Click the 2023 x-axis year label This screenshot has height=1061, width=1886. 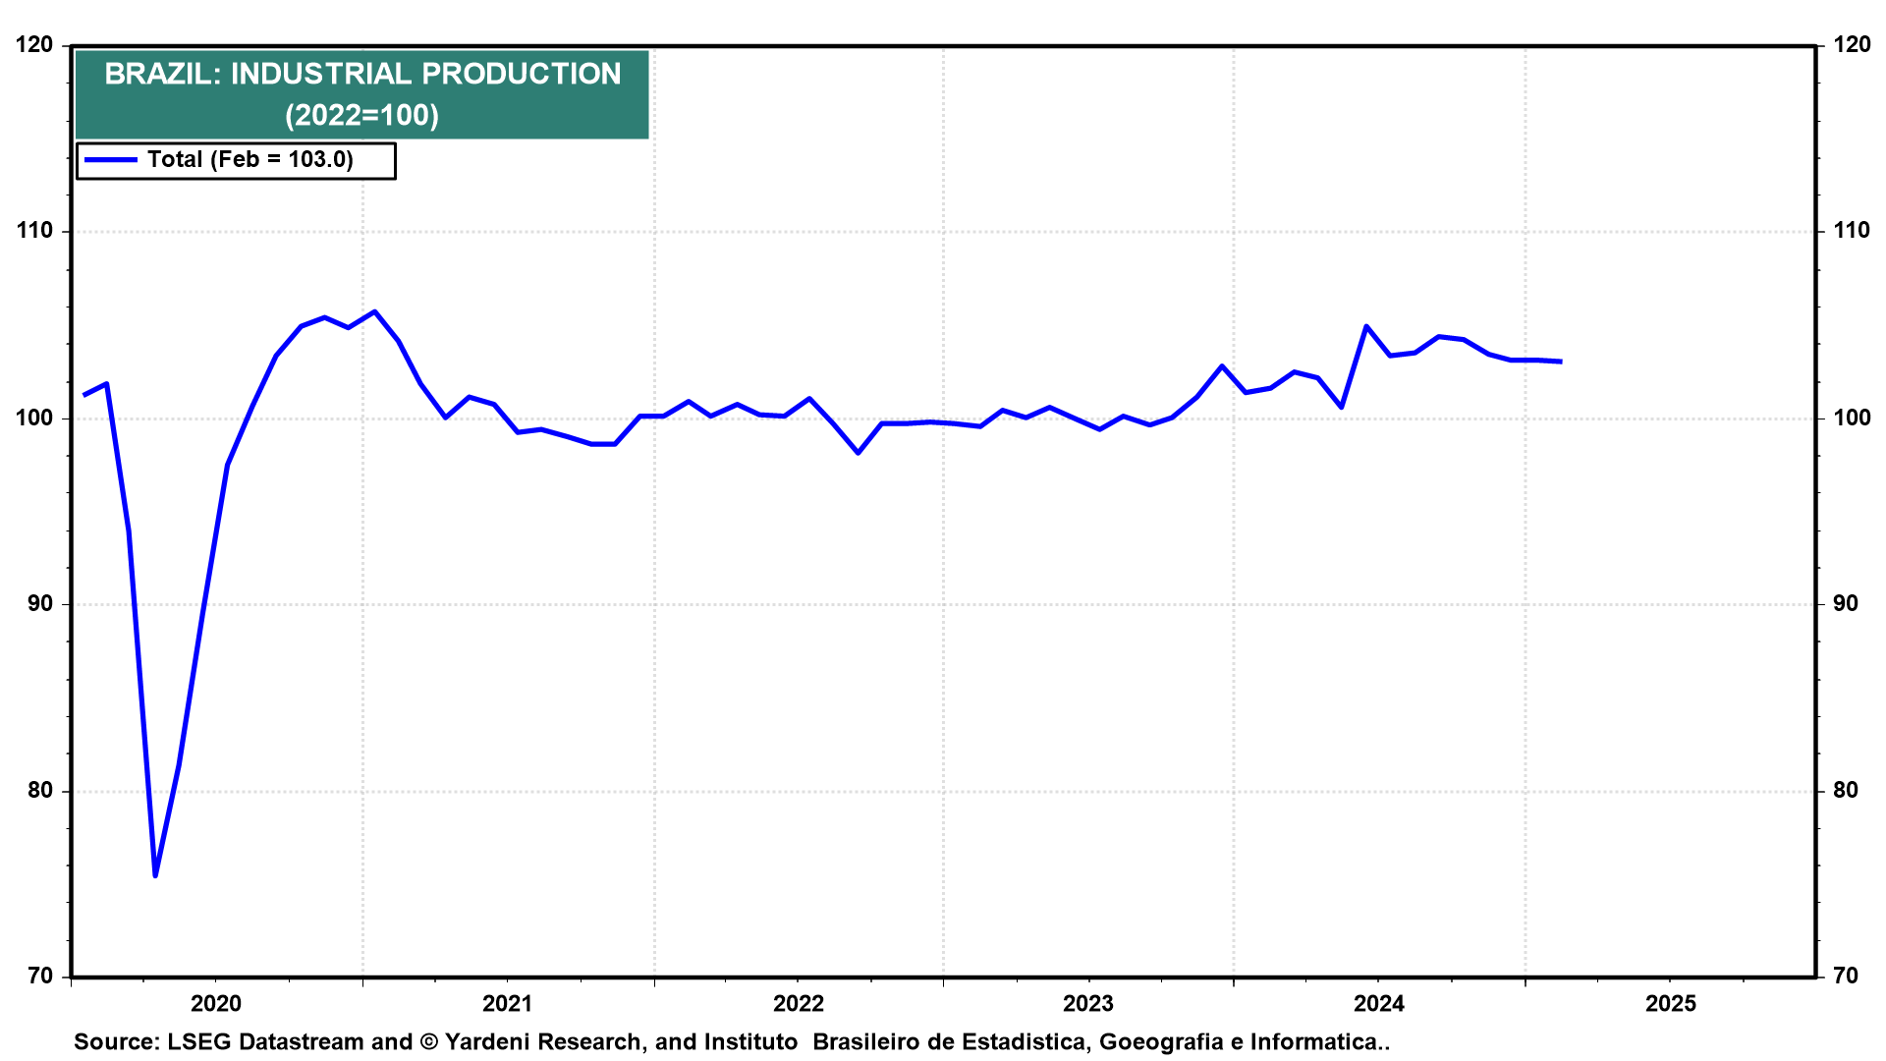pos(1087,1003)
